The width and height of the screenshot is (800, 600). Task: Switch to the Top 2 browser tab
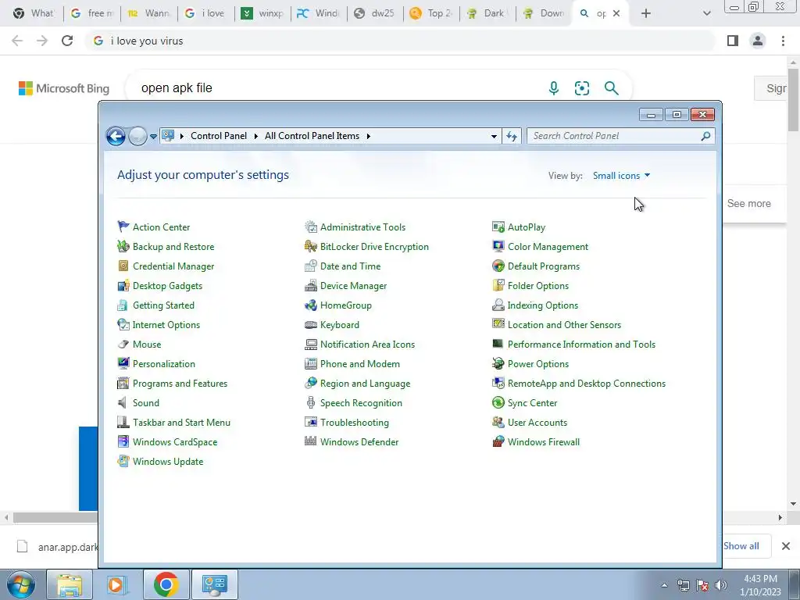click(x=431, y=13)
